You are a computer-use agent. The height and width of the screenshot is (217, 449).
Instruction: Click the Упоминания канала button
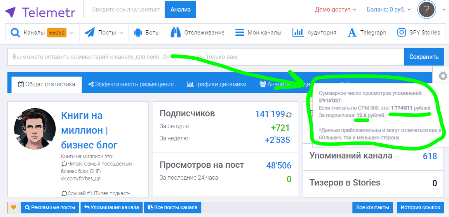(112, 207)
